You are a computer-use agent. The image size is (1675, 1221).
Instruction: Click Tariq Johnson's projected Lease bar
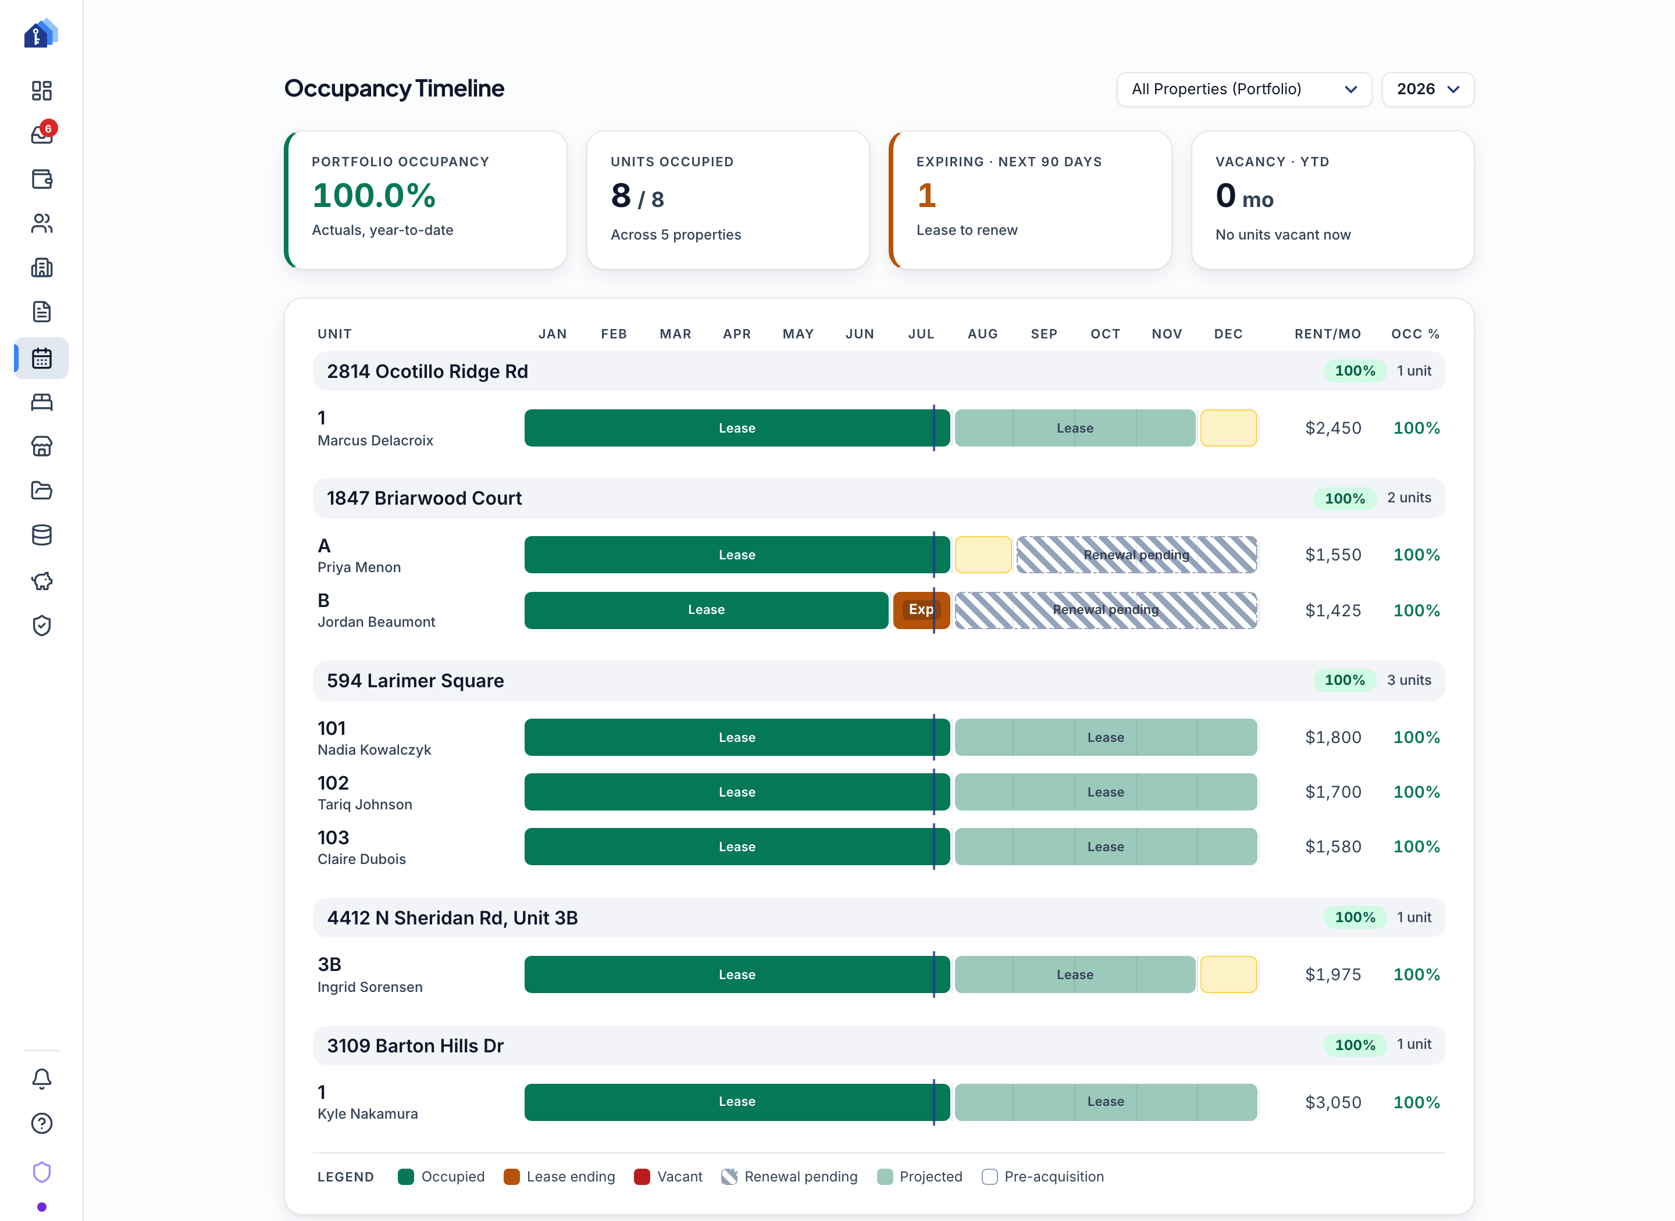point(1106,792)
